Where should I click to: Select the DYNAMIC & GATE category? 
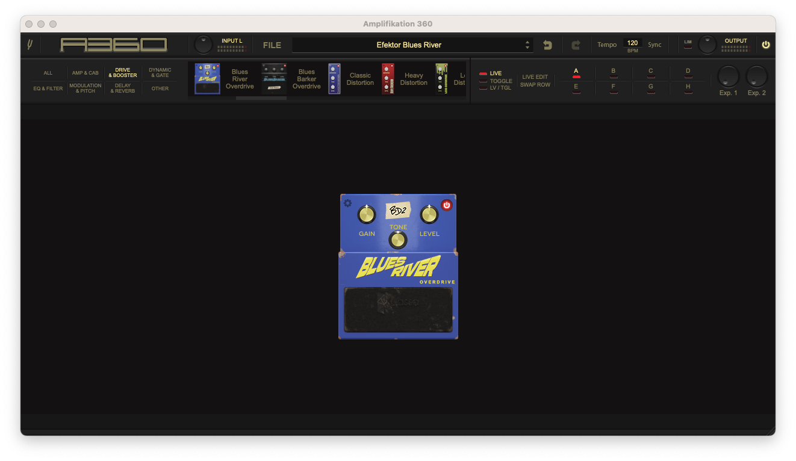point(160,73)
